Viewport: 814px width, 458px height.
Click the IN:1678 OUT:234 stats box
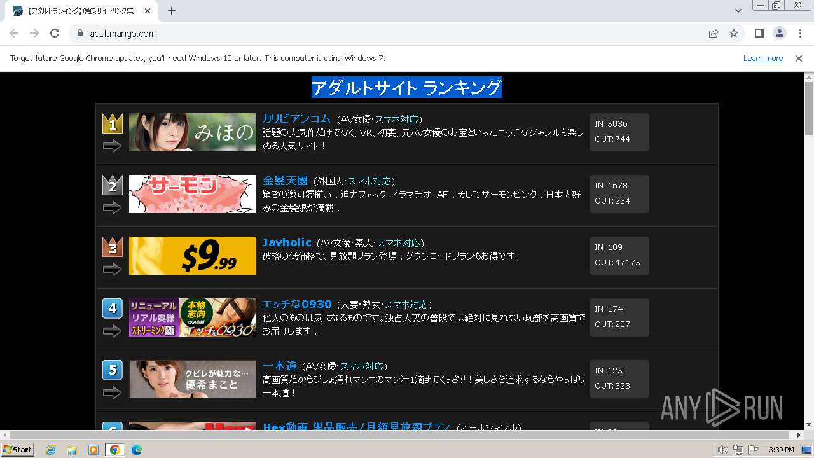[x=619, y=194]
